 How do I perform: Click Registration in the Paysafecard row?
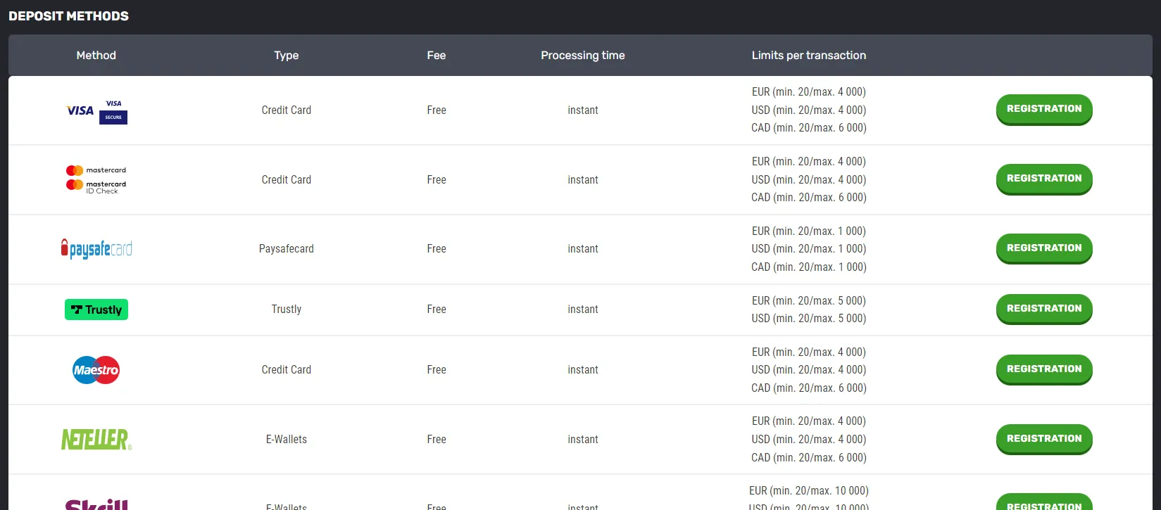pos(1044,248)
